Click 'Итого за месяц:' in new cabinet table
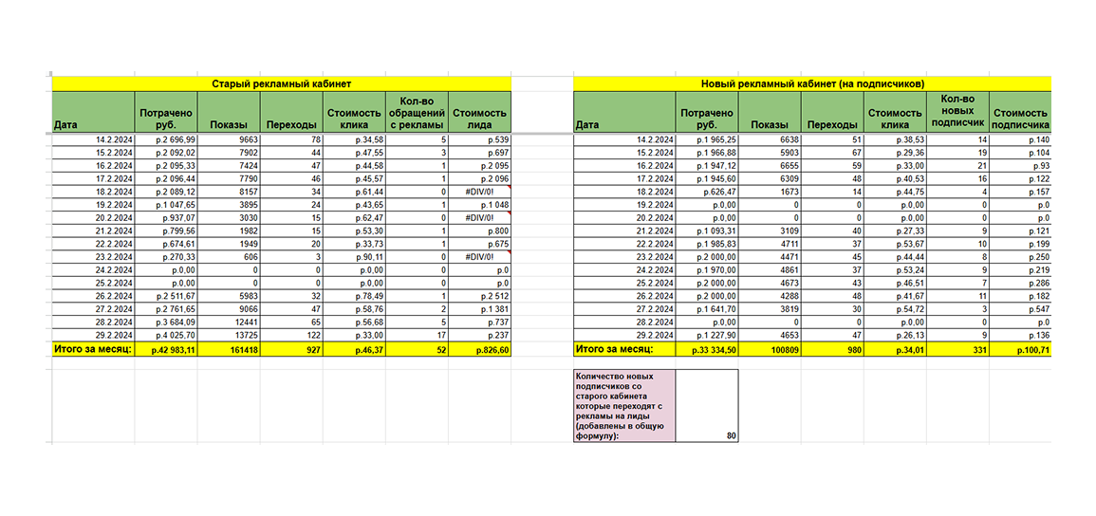Viewport: 1096px width, 516px height. (x=624, y=348)
